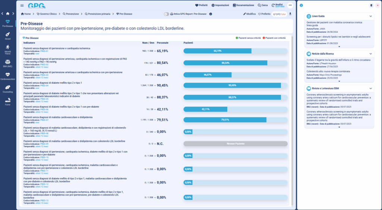Open Impostazioni in the top menu
This screenshot has width=382, height=210.
pyautogui.click(x=220, y=6)
